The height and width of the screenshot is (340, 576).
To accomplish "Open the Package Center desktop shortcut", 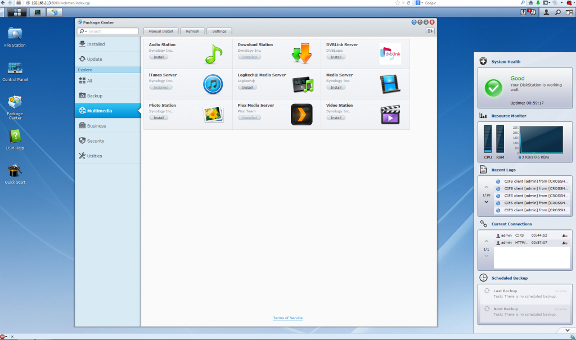I will click(x=15, y=102).
